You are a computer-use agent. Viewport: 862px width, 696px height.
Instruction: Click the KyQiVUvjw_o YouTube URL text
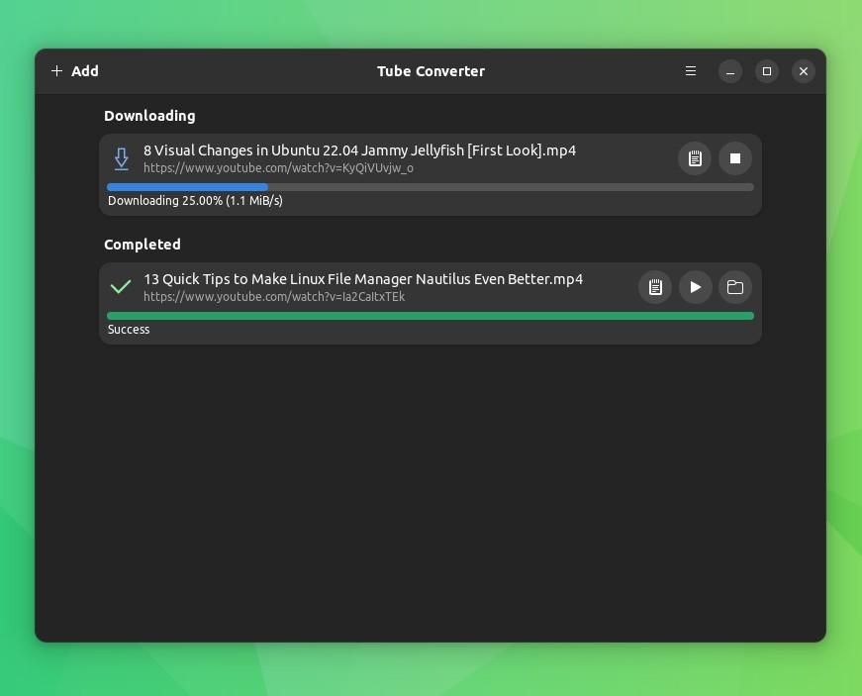pos(278,167)
